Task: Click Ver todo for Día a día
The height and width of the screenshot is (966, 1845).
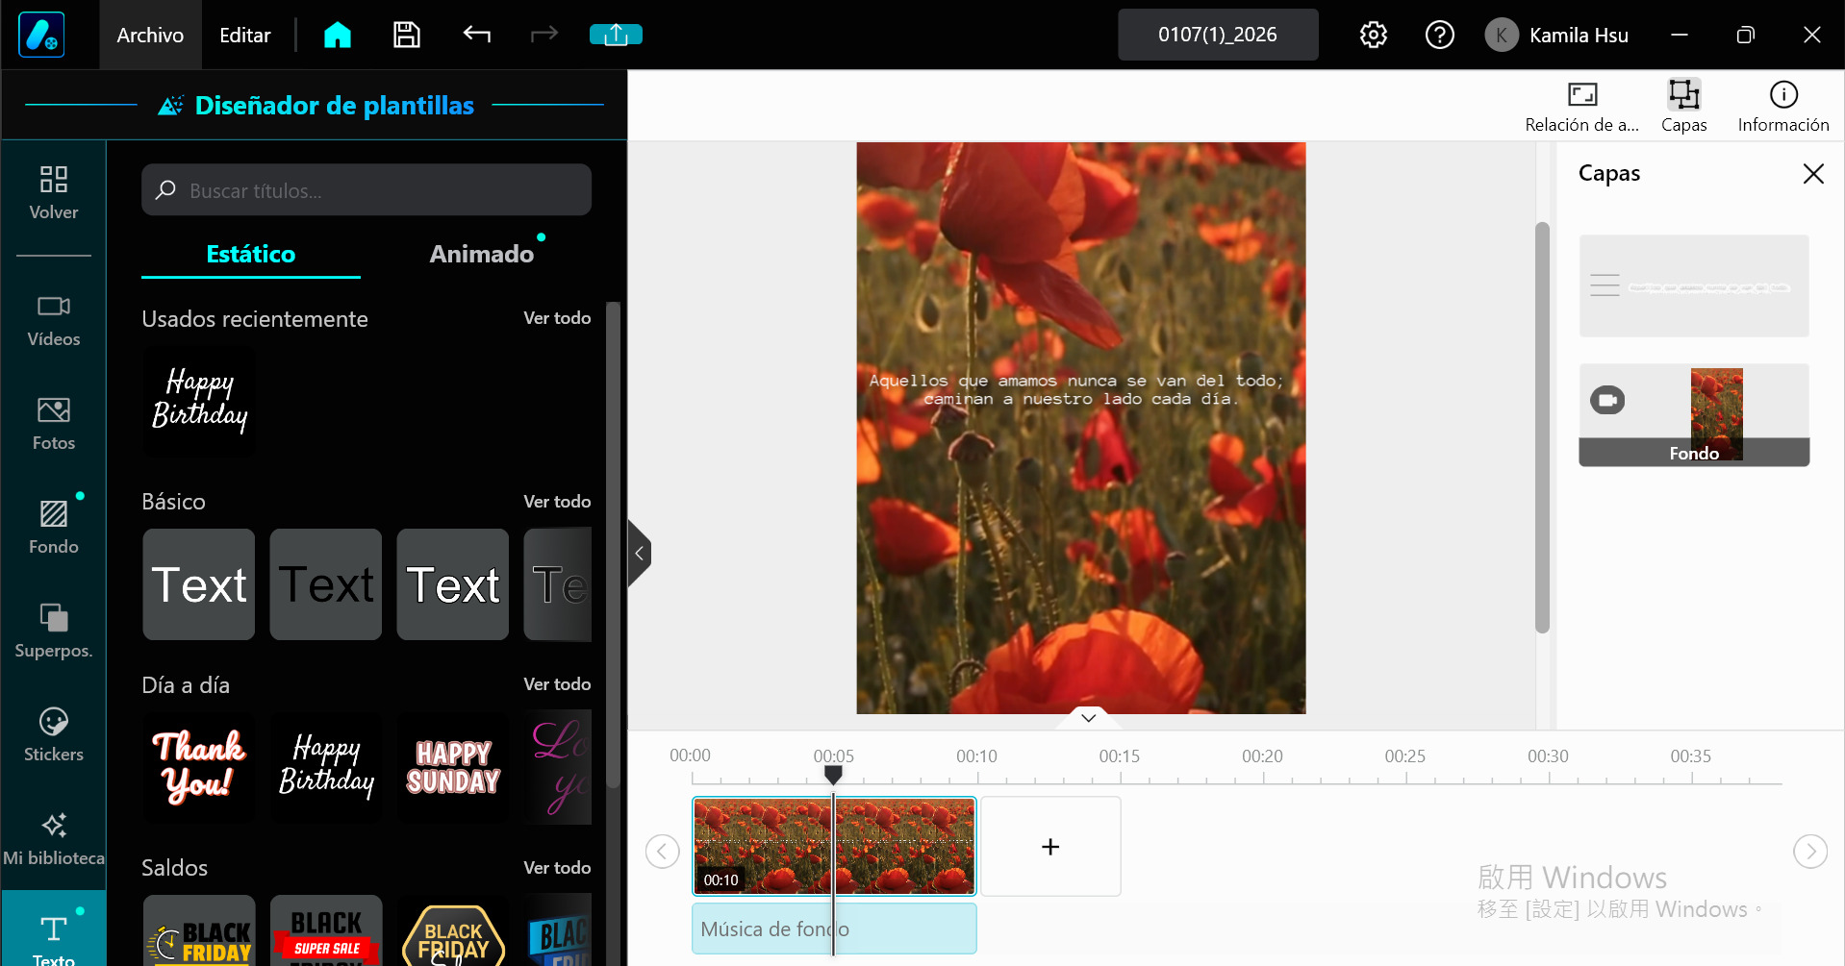Action: point(557,684)
